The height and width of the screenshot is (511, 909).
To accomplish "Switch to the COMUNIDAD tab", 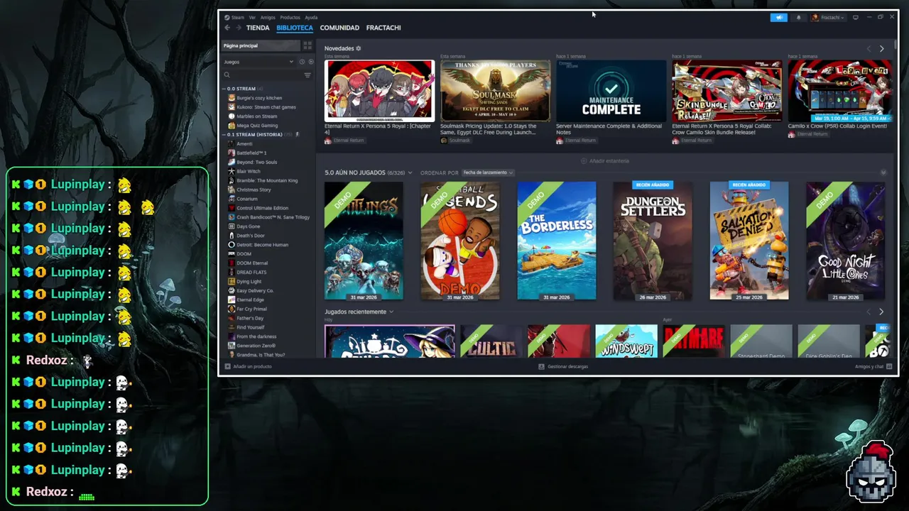I will pyautogui.click(x=339, y=28).
